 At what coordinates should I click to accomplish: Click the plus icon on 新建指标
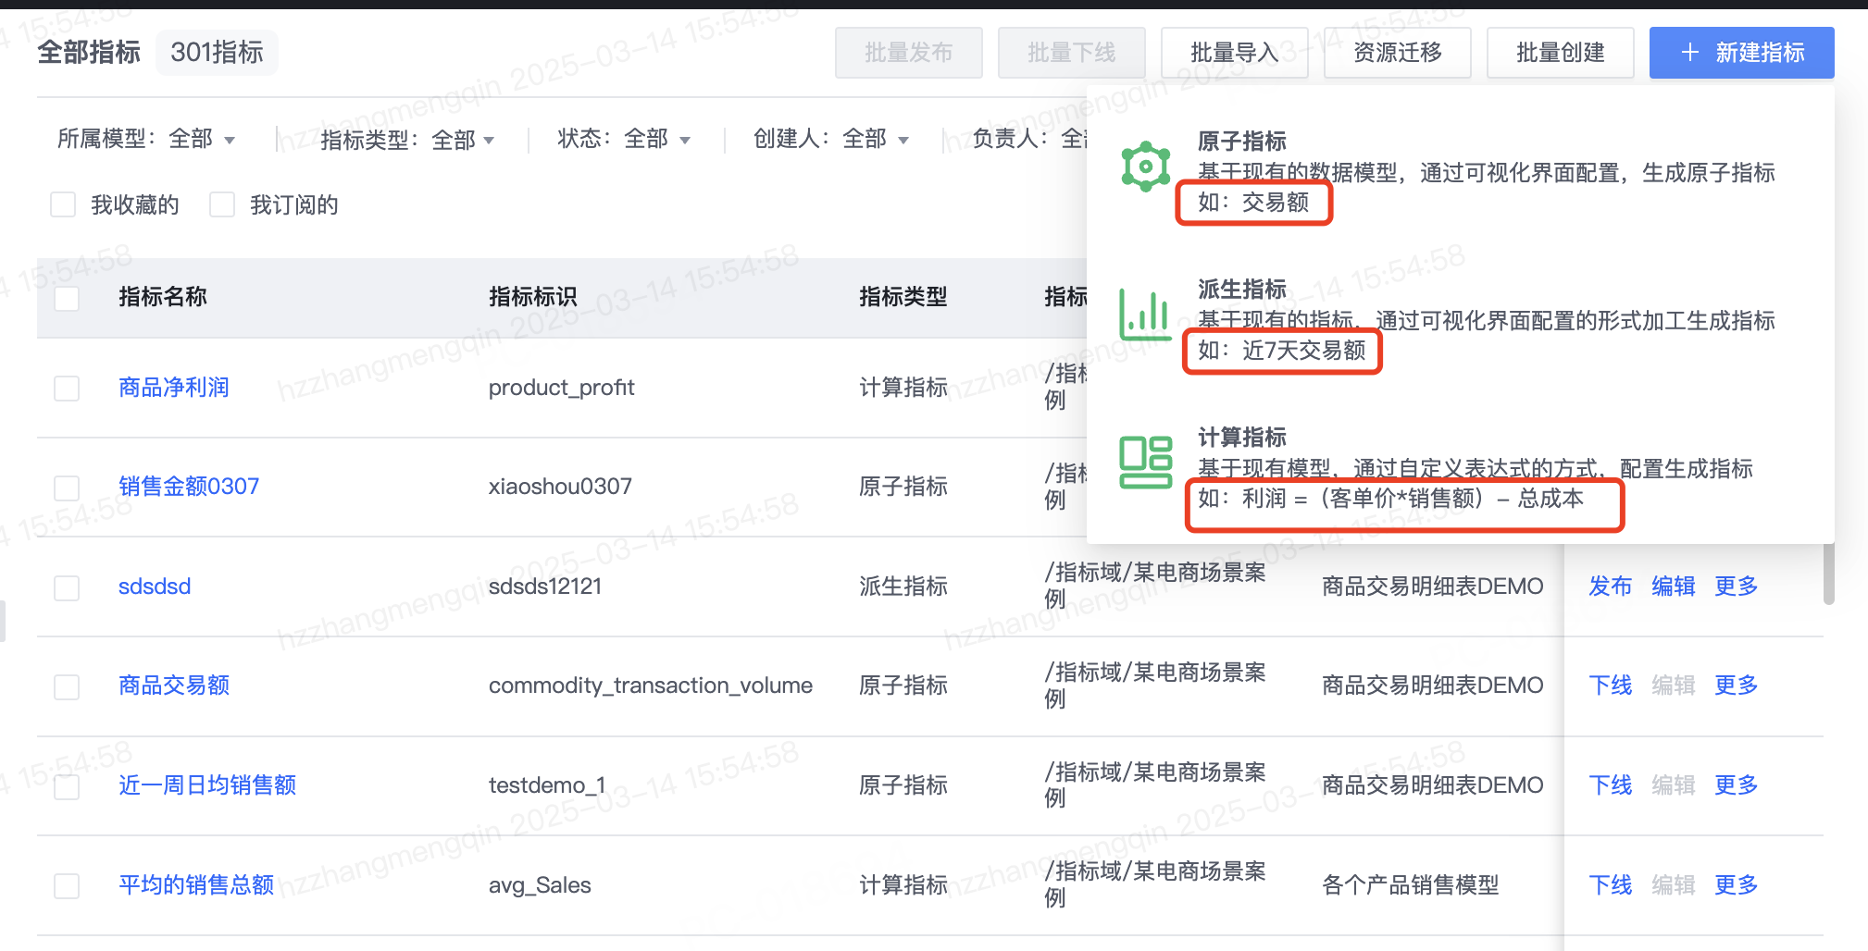[x=1689, y=53]
